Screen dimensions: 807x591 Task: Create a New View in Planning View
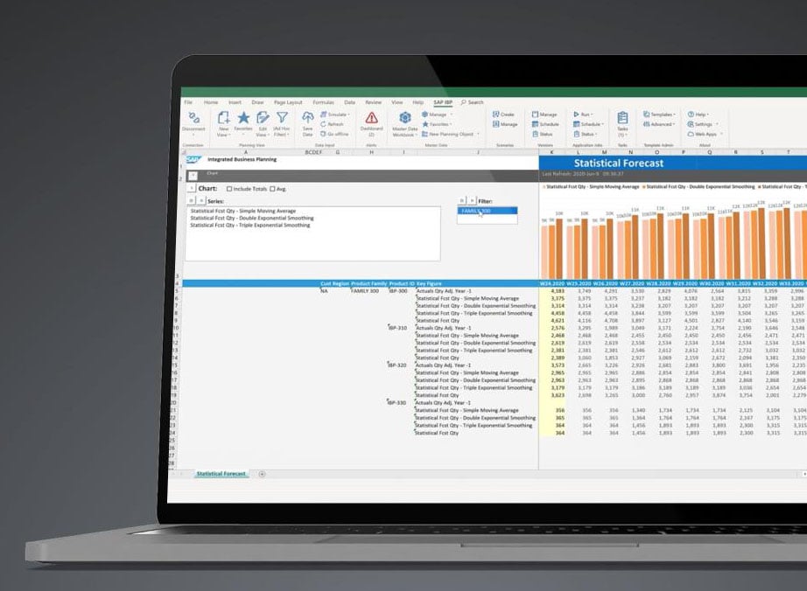click(x=223, y=120)
